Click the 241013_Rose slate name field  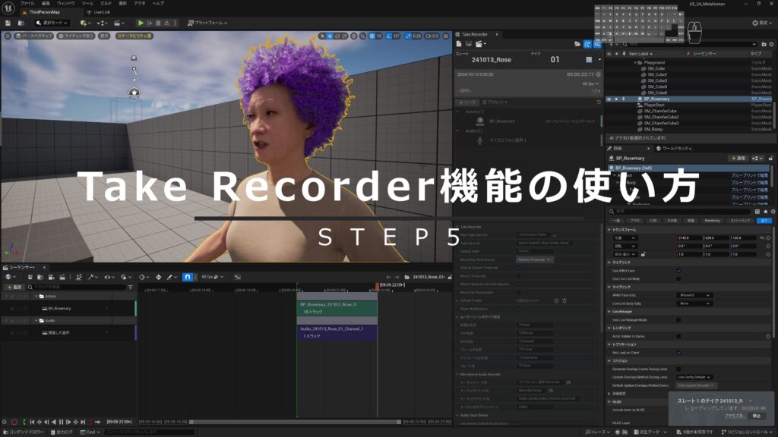pyautogui.click(x=492, y=60)
